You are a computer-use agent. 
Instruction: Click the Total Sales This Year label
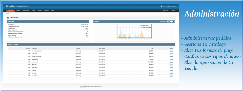point(14,27)
